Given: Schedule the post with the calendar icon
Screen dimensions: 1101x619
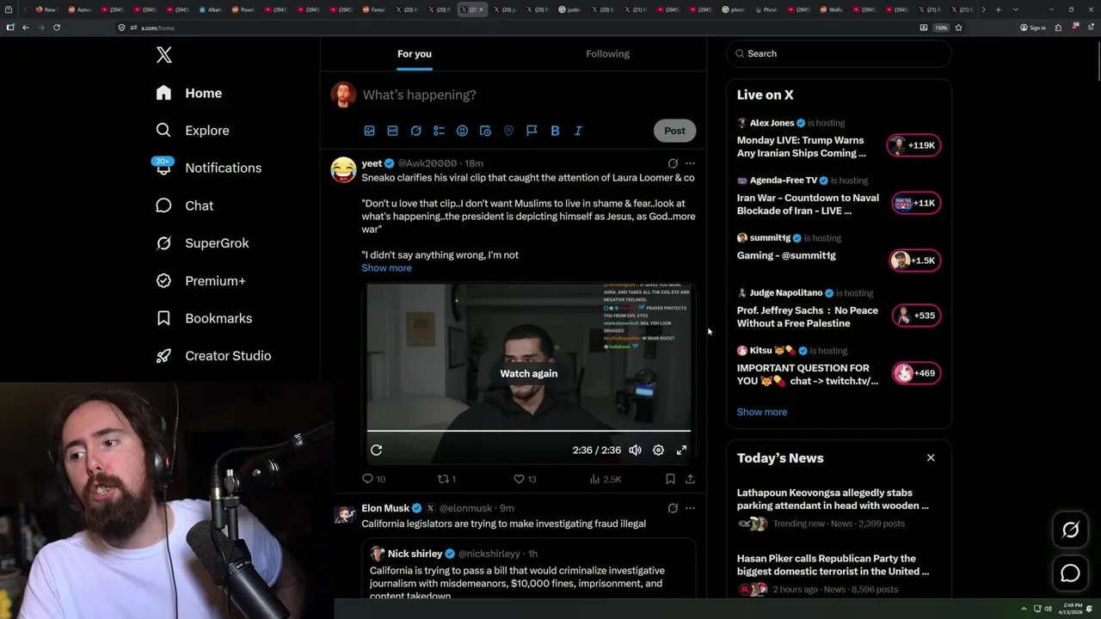Looking at the screenshot, I should [485, 131].
